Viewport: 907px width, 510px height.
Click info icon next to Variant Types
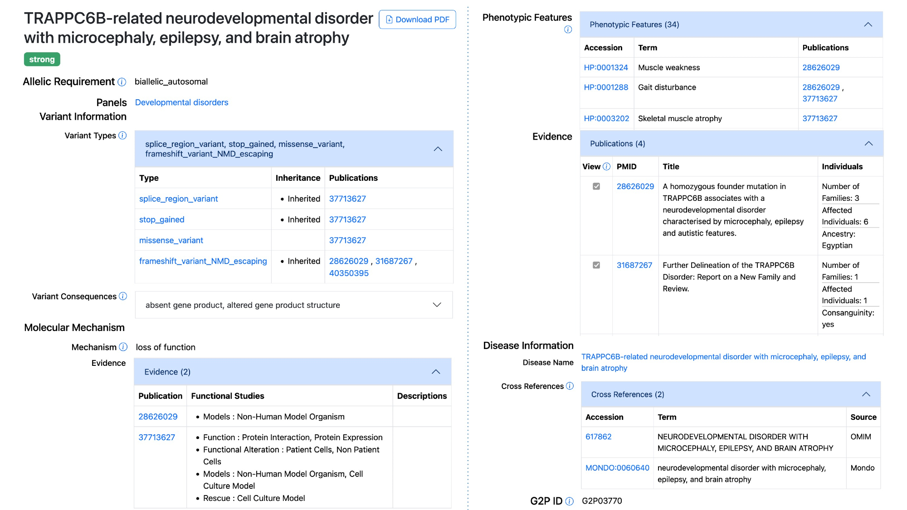pyautogui.click(x=122, y=136)
